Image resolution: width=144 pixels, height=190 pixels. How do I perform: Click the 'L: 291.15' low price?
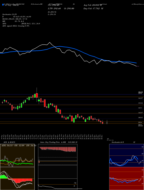52,14
